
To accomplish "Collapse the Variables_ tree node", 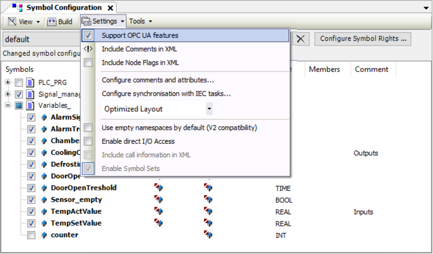I will click(x=7, y=105).
